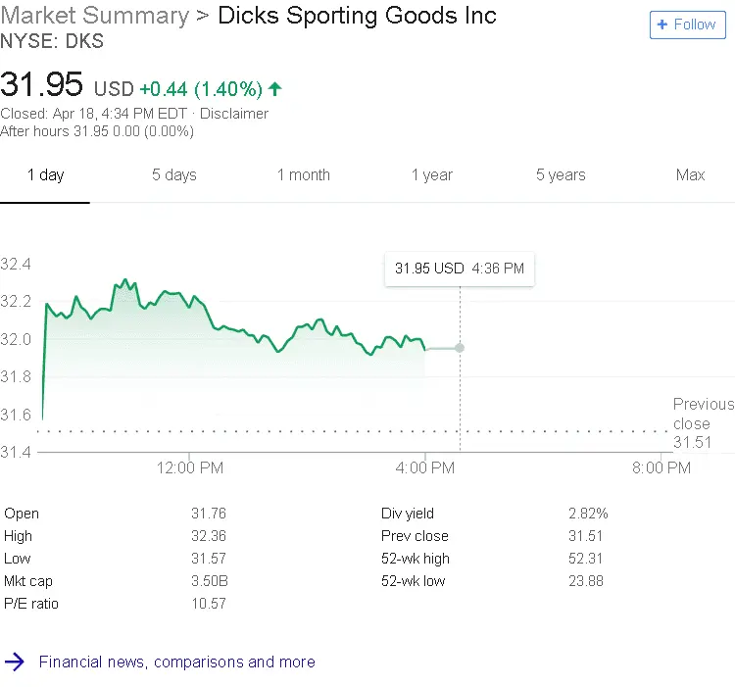The width and height of the screenshot is (735, 687).
Task: Select the 1 day tab
Action: coord(45,175)
